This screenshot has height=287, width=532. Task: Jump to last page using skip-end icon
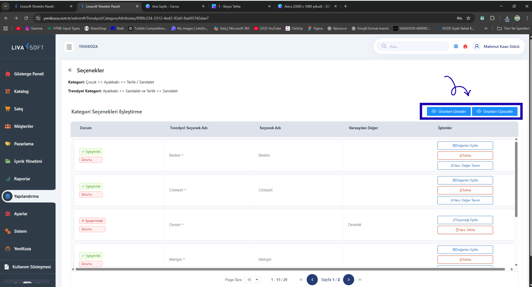[360, 280]
